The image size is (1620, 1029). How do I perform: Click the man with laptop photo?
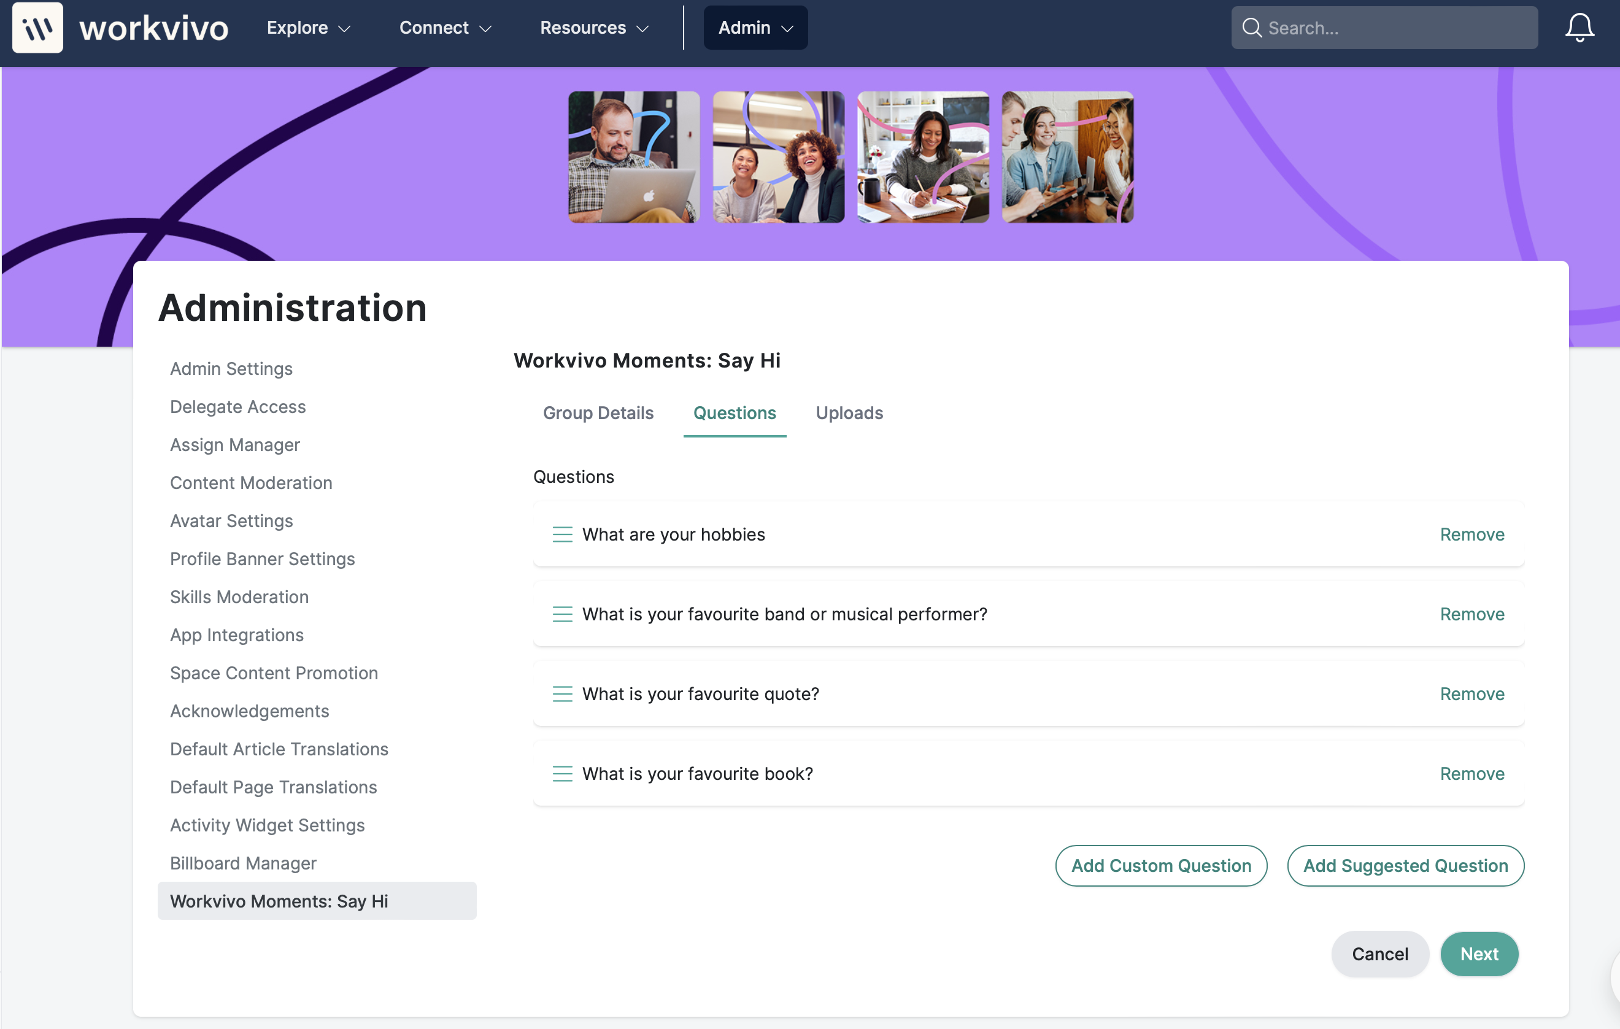pos(634,157)
